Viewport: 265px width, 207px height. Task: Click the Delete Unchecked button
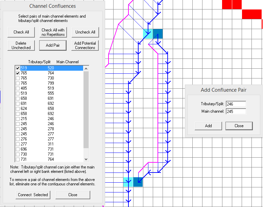(21, 45)
